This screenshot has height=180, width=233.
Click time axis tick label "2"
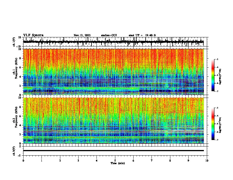point(60,161)
